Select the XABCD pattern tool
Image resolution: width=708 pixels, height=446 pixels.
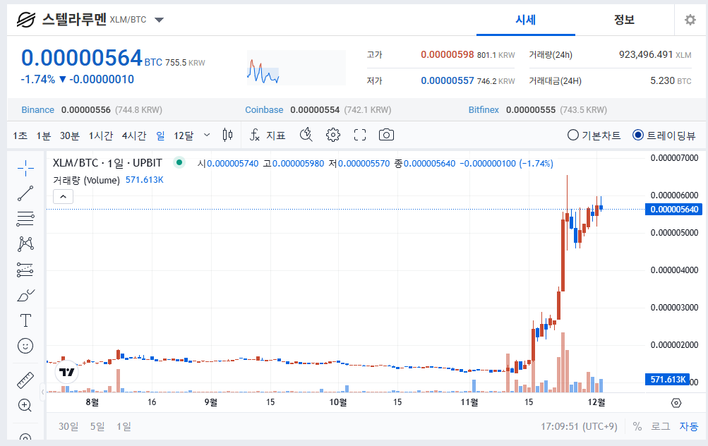tap(25, 243)
